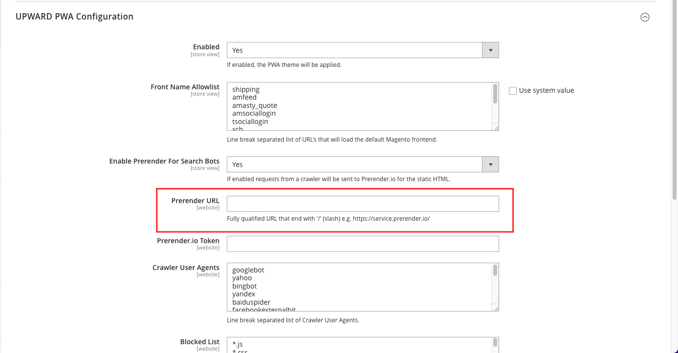Click the "Front Name Allowlist" label
Image resolution: width=678 pixels, height=353 pixels.
coord(185,87)
